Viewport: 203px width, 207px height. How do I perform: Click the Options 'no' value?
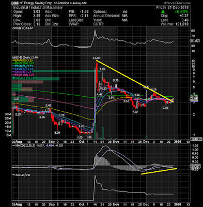coord(125,12)
